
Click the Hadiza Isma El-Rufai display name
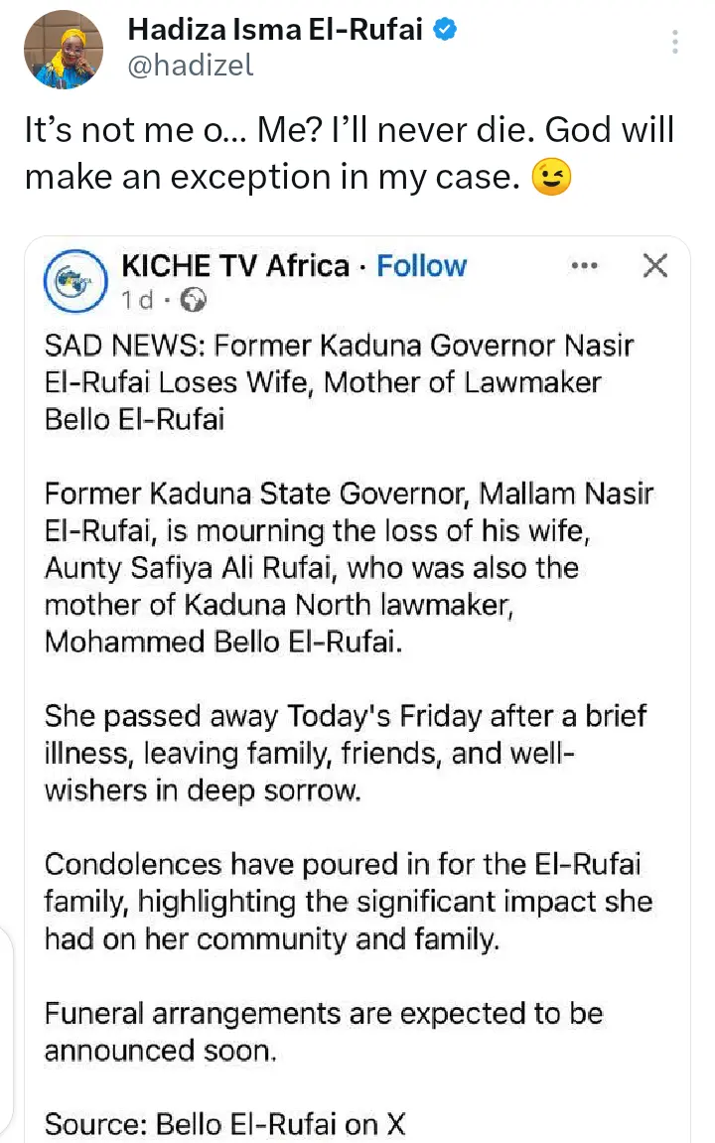275,30
